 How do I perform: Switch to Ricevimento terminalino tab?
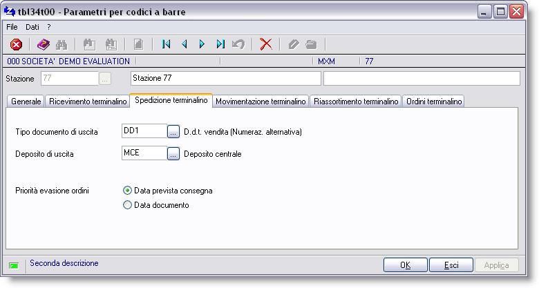[x=88, y=102]
